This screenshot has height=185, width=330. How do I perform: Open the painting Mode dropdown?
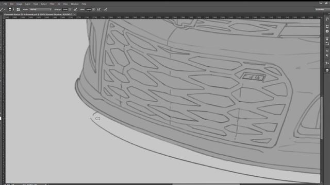[x=40, y=9]
